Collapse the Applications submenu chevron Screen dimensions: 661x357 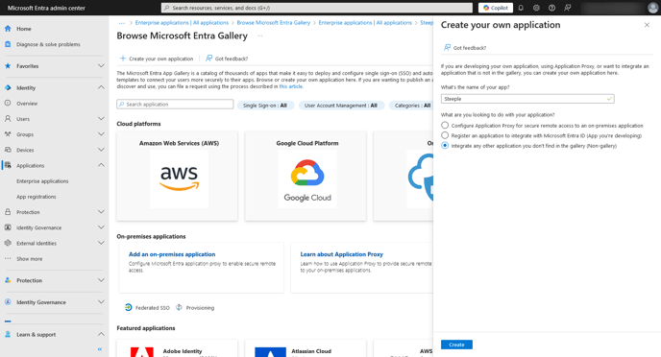pos(101,165)
